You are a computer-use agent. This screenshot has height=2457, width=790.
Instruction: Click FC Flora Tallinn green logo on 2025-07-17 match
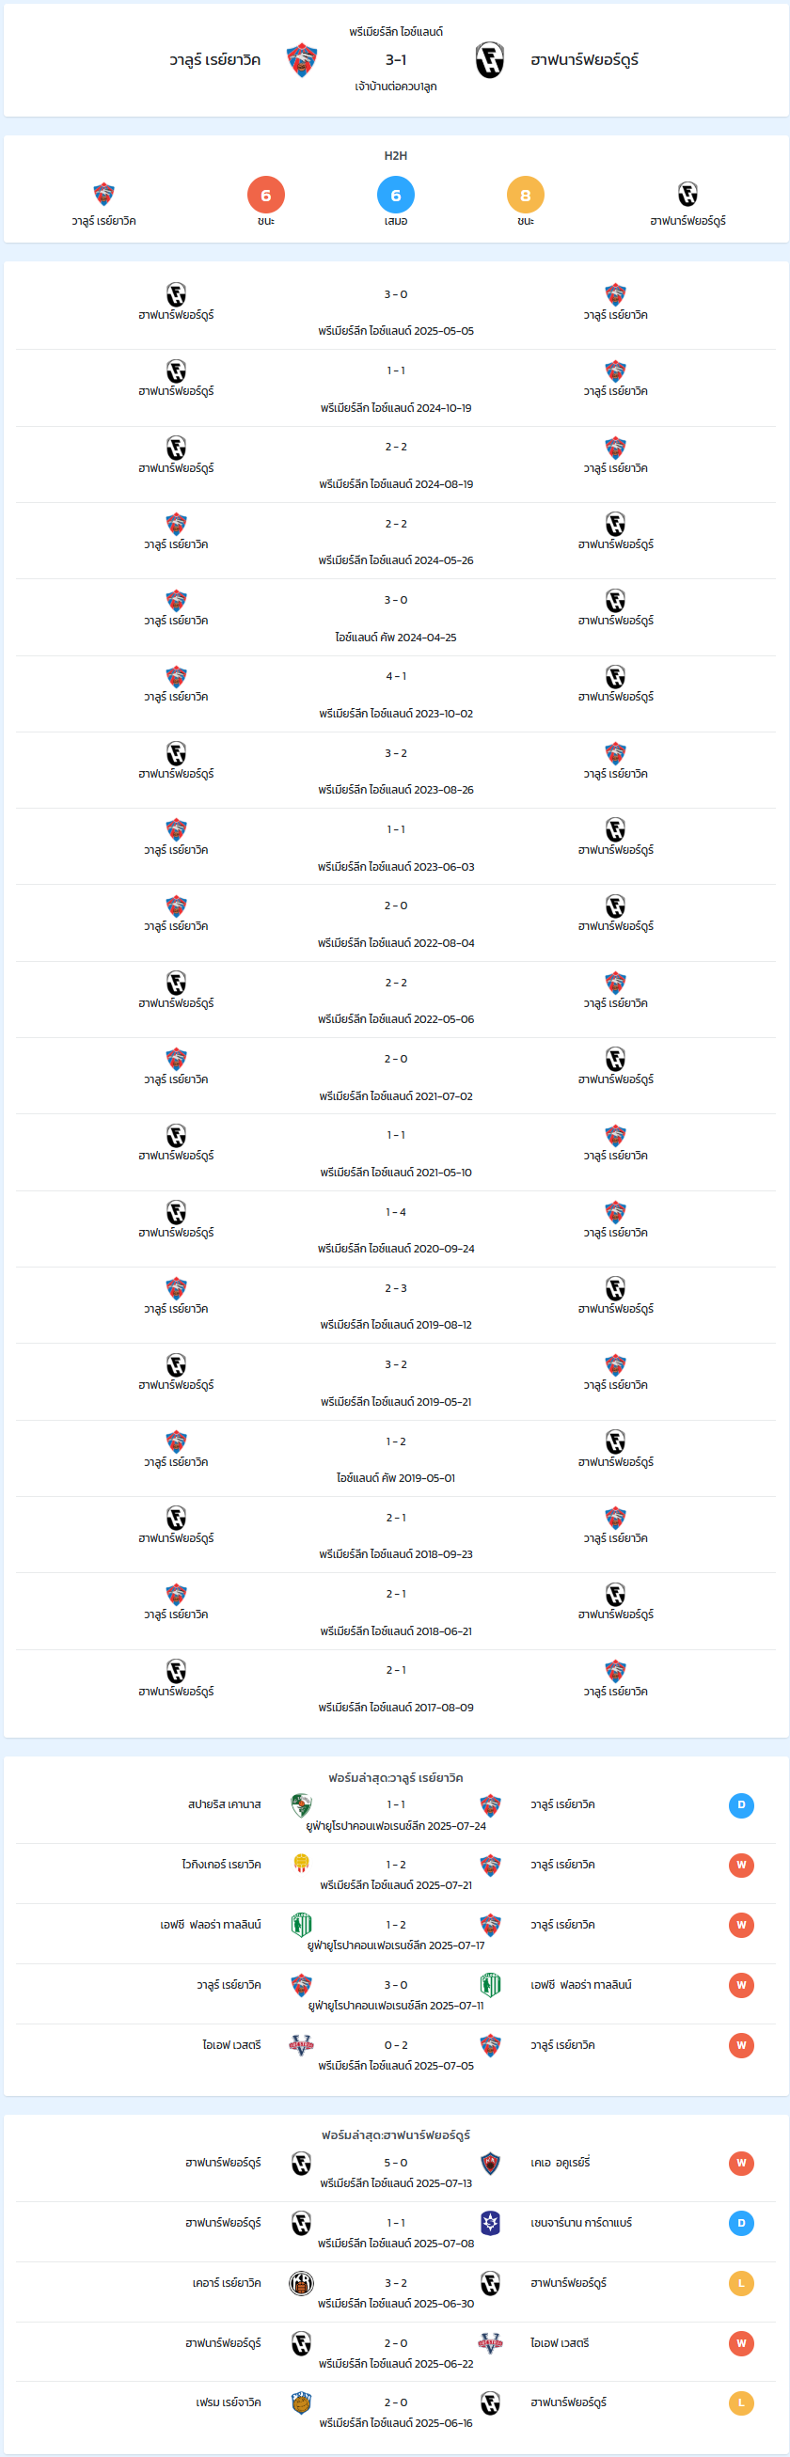(x=302, y=1925)
